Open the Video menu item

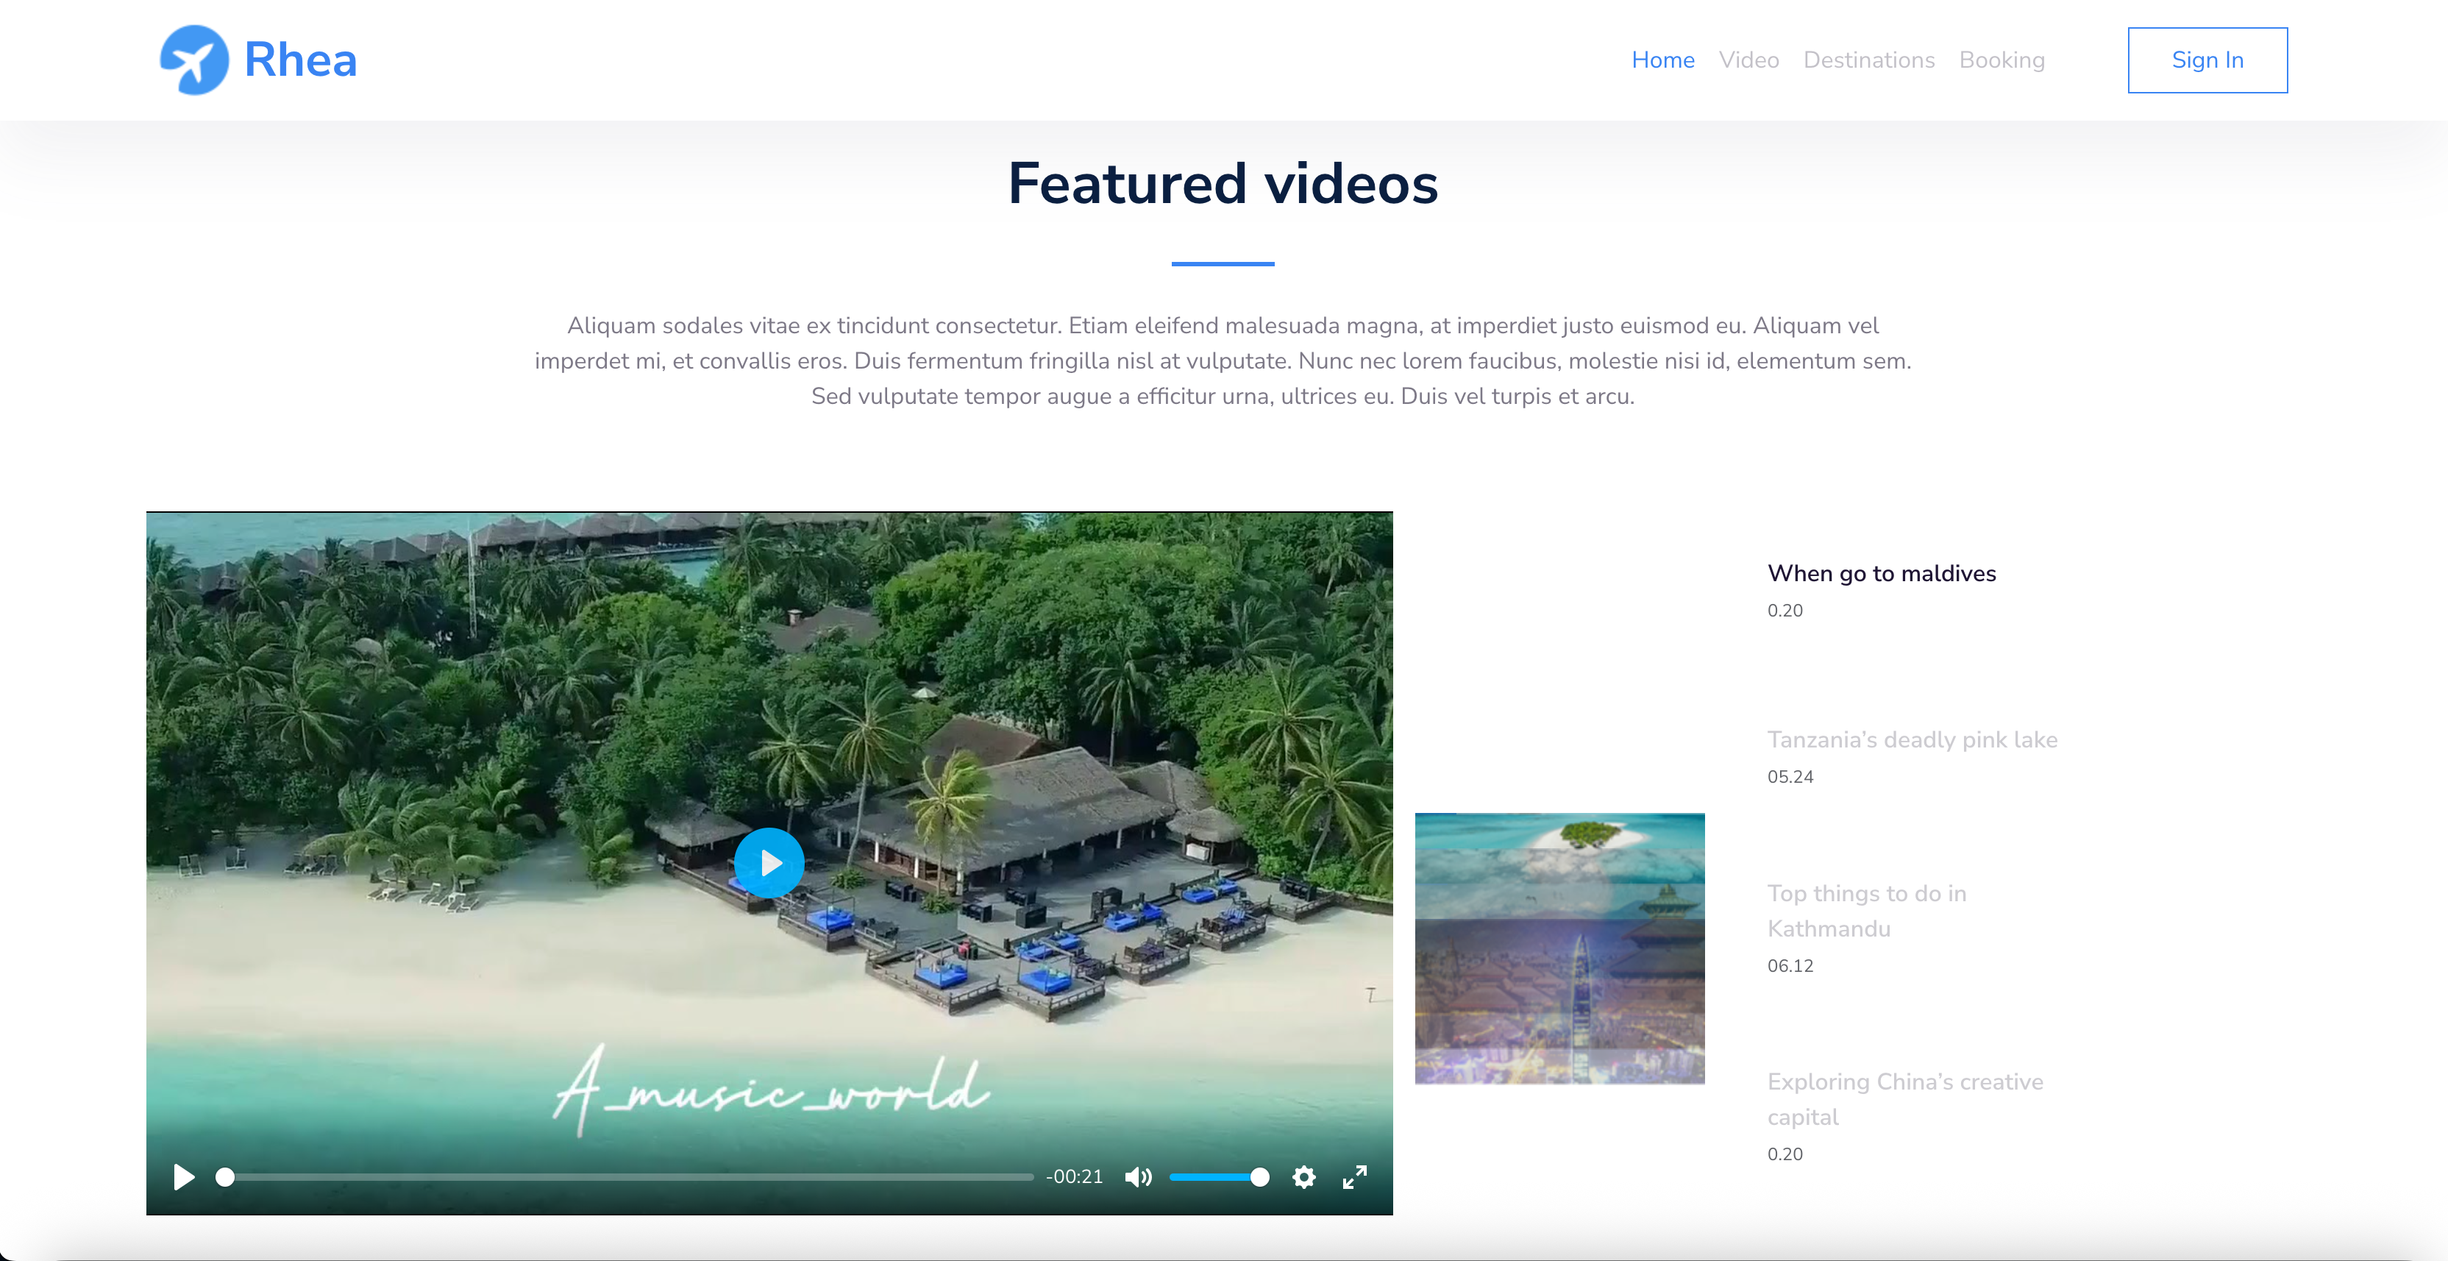click(1748, 60)
